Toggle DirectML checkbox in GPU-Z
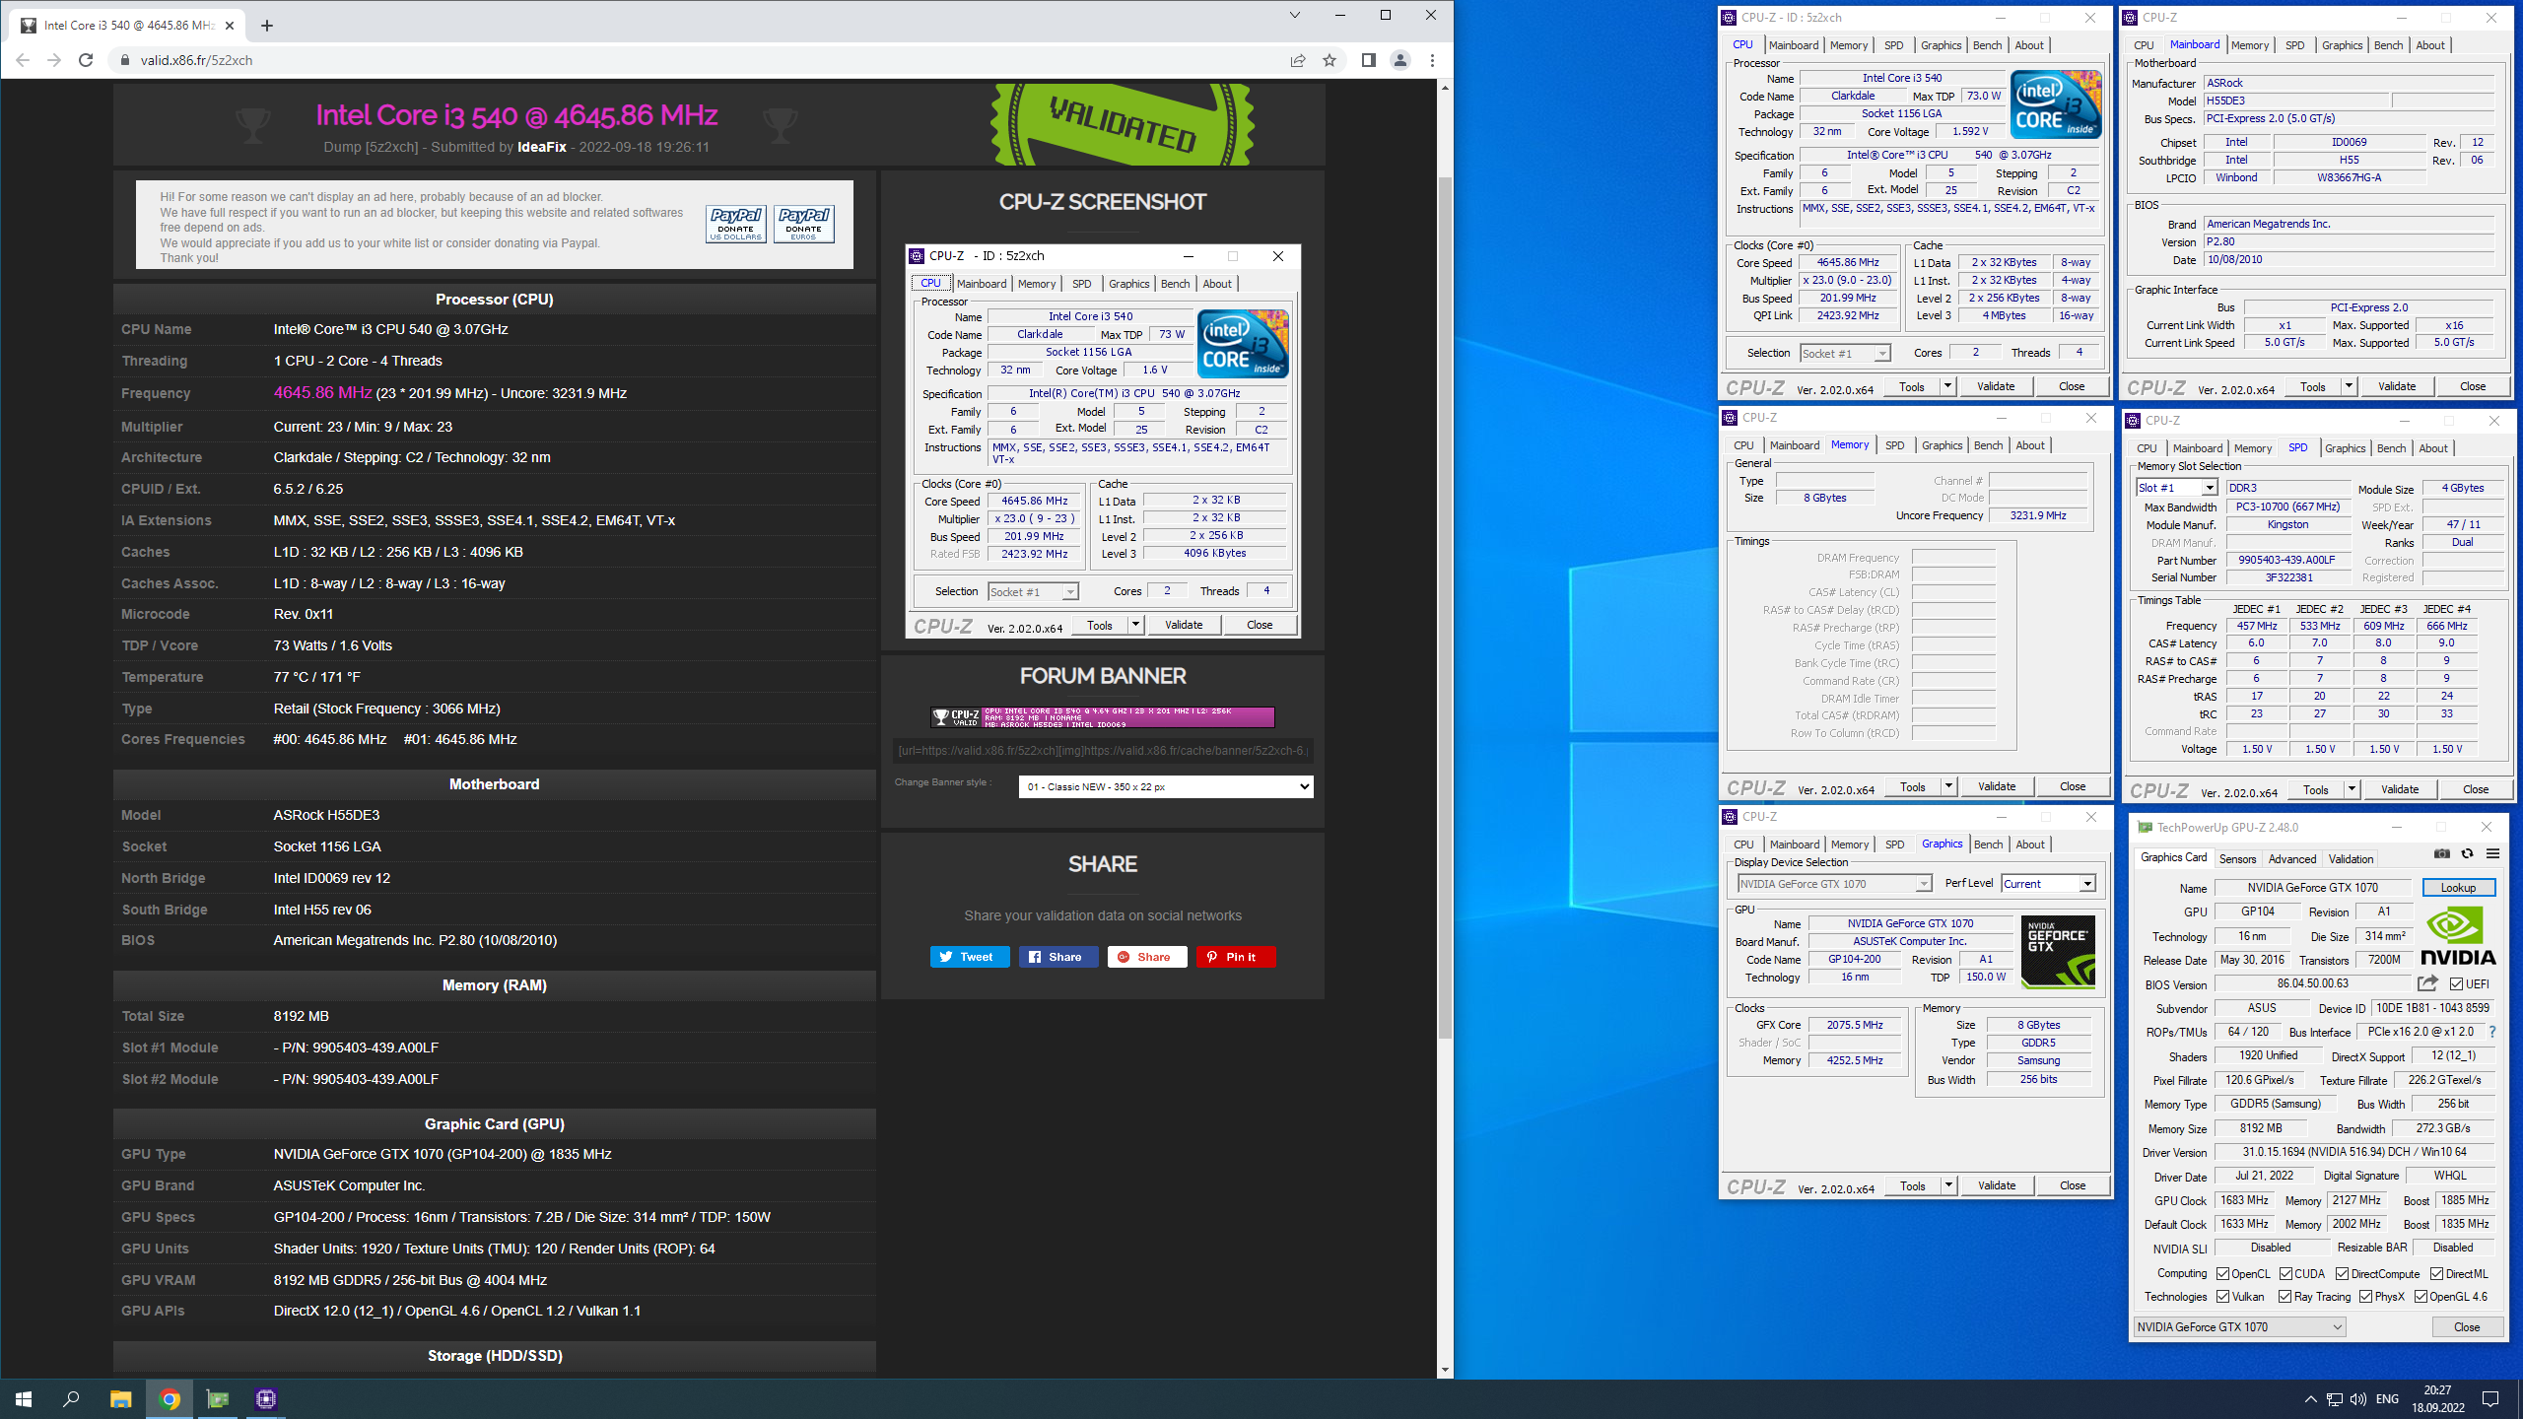This screenshot has height=1419, width=2523. [x=2437, y=1273]
